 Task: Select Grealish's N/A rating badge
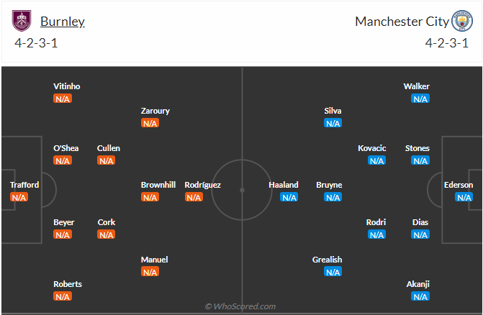333,272
